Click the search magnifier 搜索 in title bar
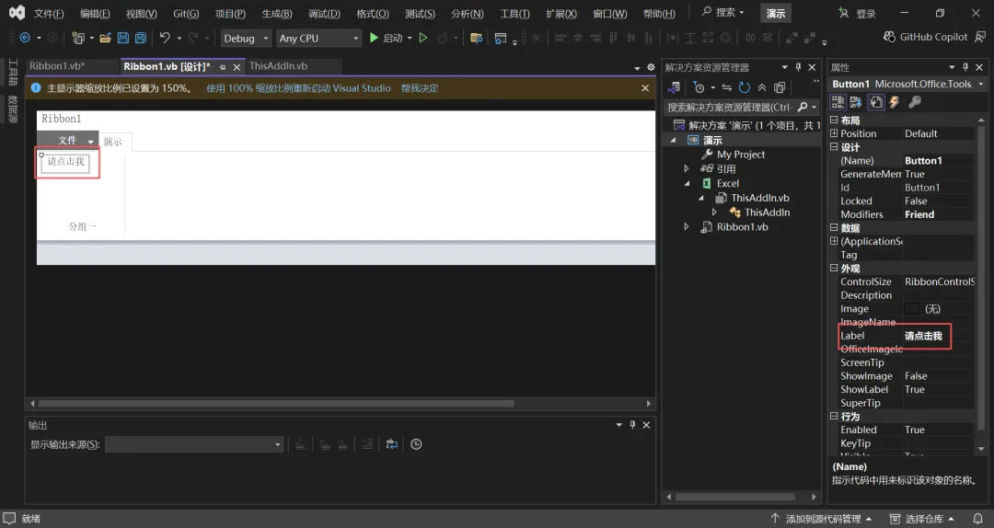The image size is (994, 528). [x=722, y=12]
